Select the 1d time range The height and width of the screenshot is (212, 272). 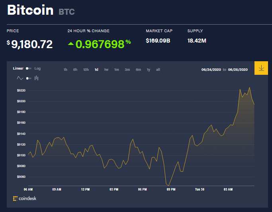tap(96, 70)
